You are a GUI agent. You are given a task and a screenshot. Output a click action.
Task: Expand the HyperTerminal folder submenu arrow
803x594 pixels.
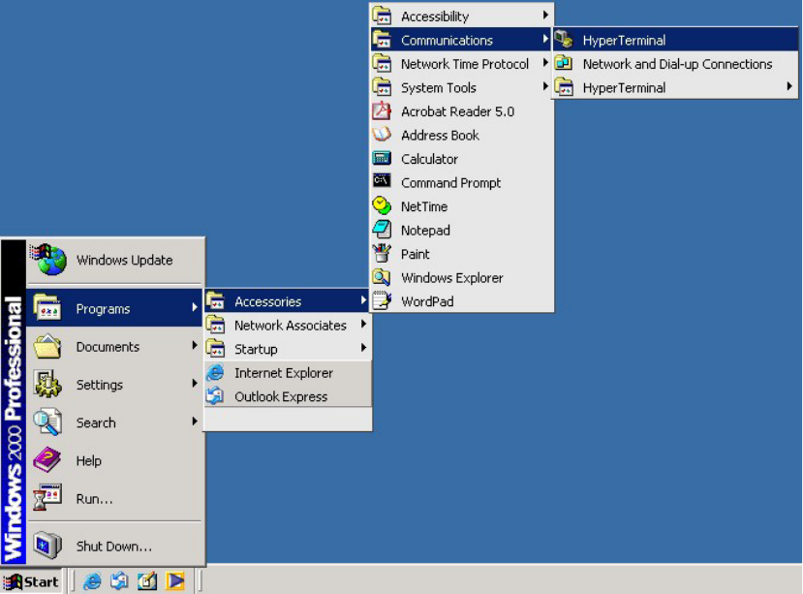pyautogui.click(x=789, y=86)
